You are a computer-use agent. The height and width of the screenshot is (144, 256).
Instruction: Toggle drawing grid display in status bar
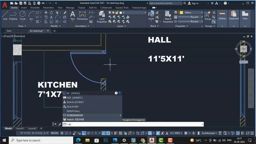[x=62, y=133]
